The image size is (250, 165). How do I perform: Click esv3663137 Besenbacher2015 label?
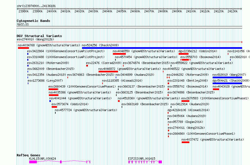pos(141,86)
